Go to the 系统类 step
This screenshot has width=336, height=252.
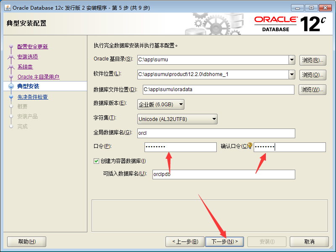pos(25,67)
